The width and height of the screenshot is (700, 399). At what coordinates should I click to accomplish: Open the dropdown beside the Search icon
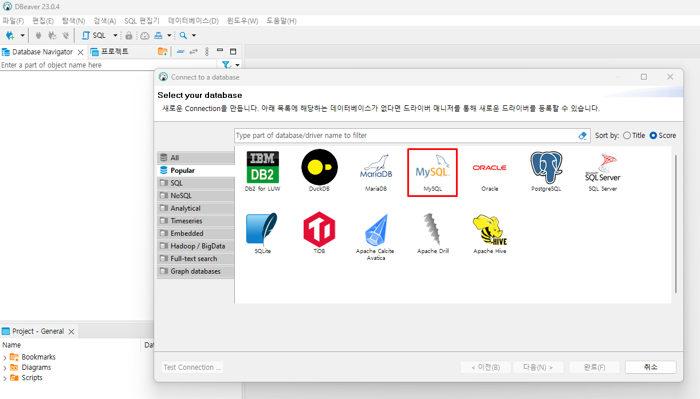pos(194,35)
